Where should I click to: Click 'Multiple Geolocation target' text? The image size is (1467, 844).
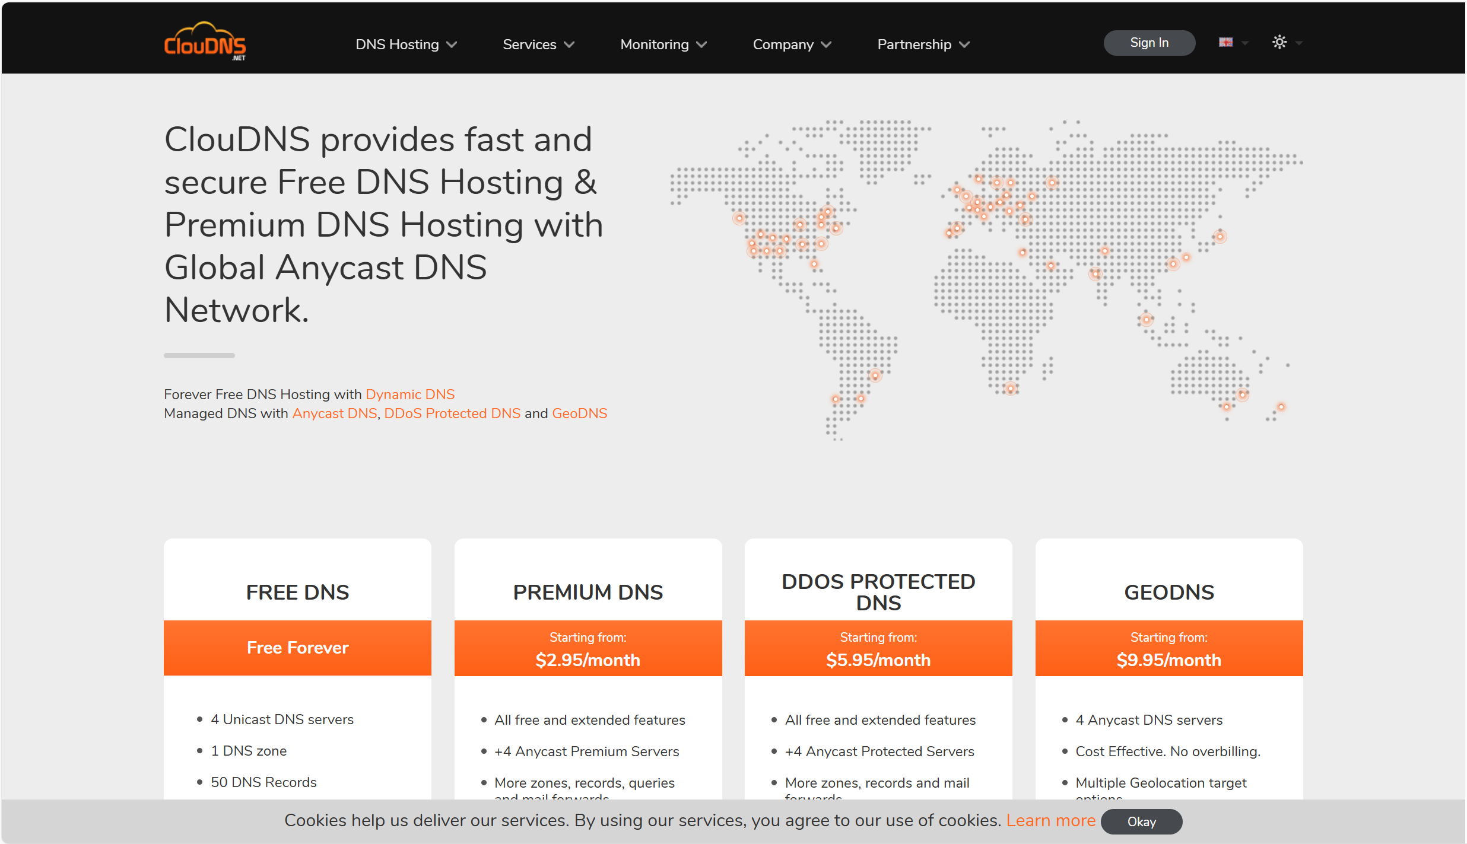(1161, 783)
